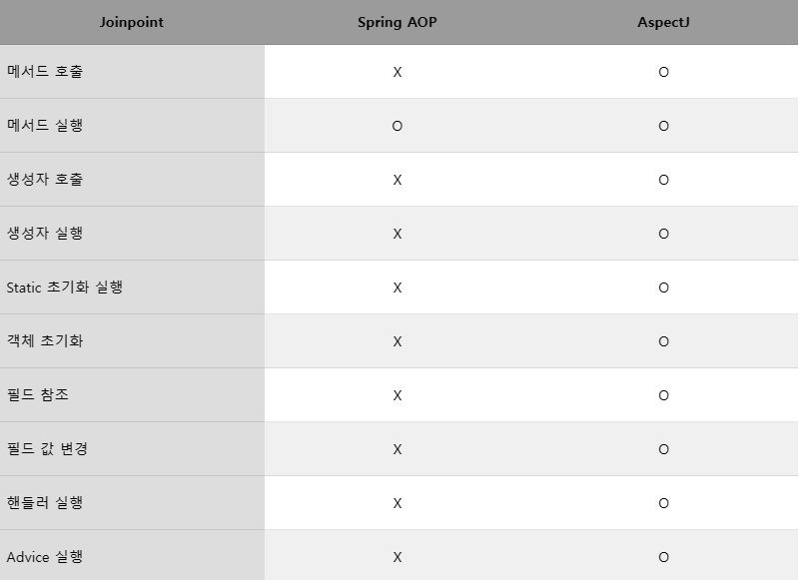Click the Spring AOP X for Advice 실행

click(x=398, y=557)
